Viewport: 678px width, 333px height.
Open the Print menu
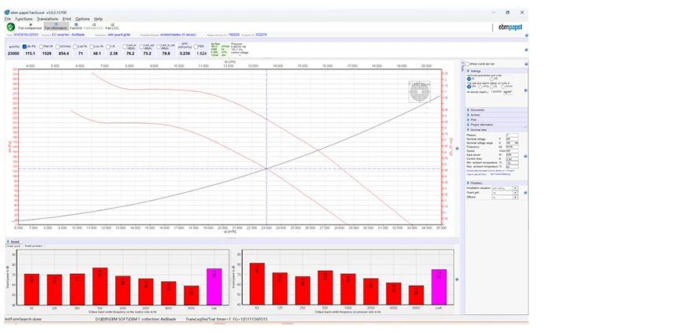66,19
